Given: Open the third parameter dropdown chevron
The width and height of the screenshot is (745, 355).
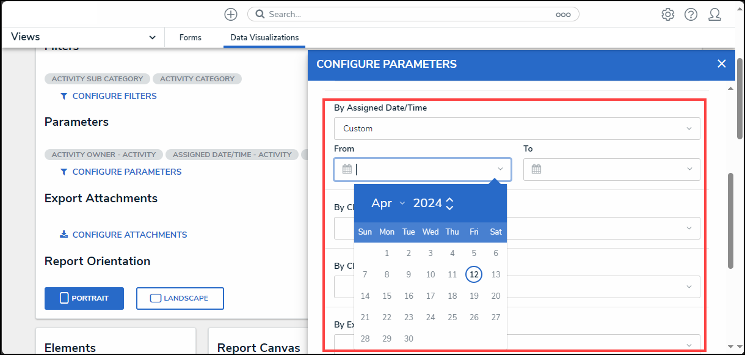Looking at the screenshot, I should tap(689, 287).
